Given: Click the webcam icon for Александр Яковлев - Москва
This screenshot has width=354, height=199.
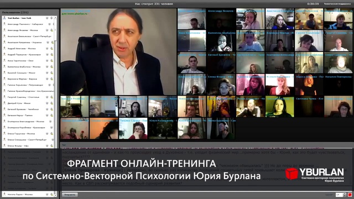Looking at the screenshot, I should (x=47, y=30).
